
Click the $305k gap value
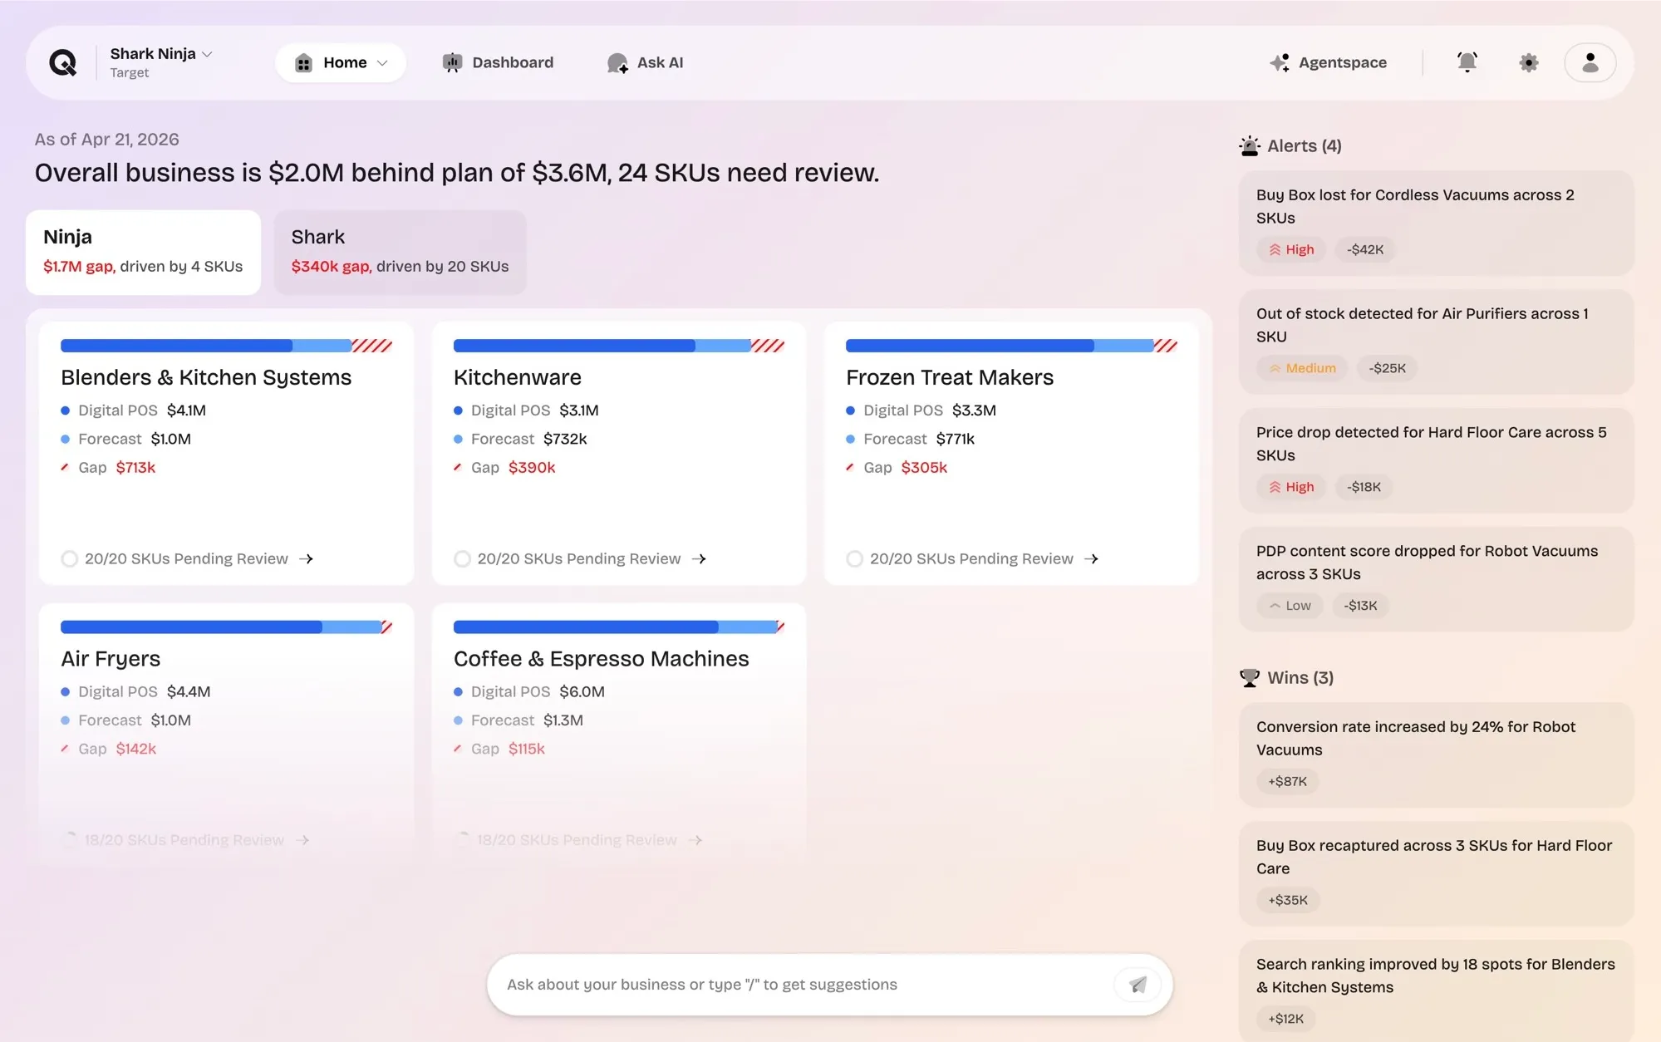(924, 468)
